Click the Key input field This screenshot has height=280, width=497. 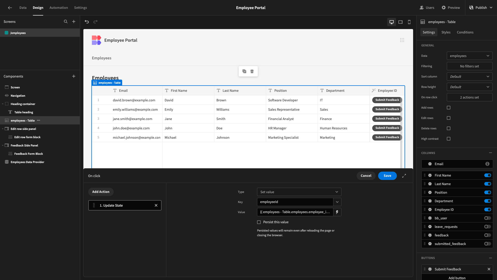pyautogui.click(x=295, y=202)
